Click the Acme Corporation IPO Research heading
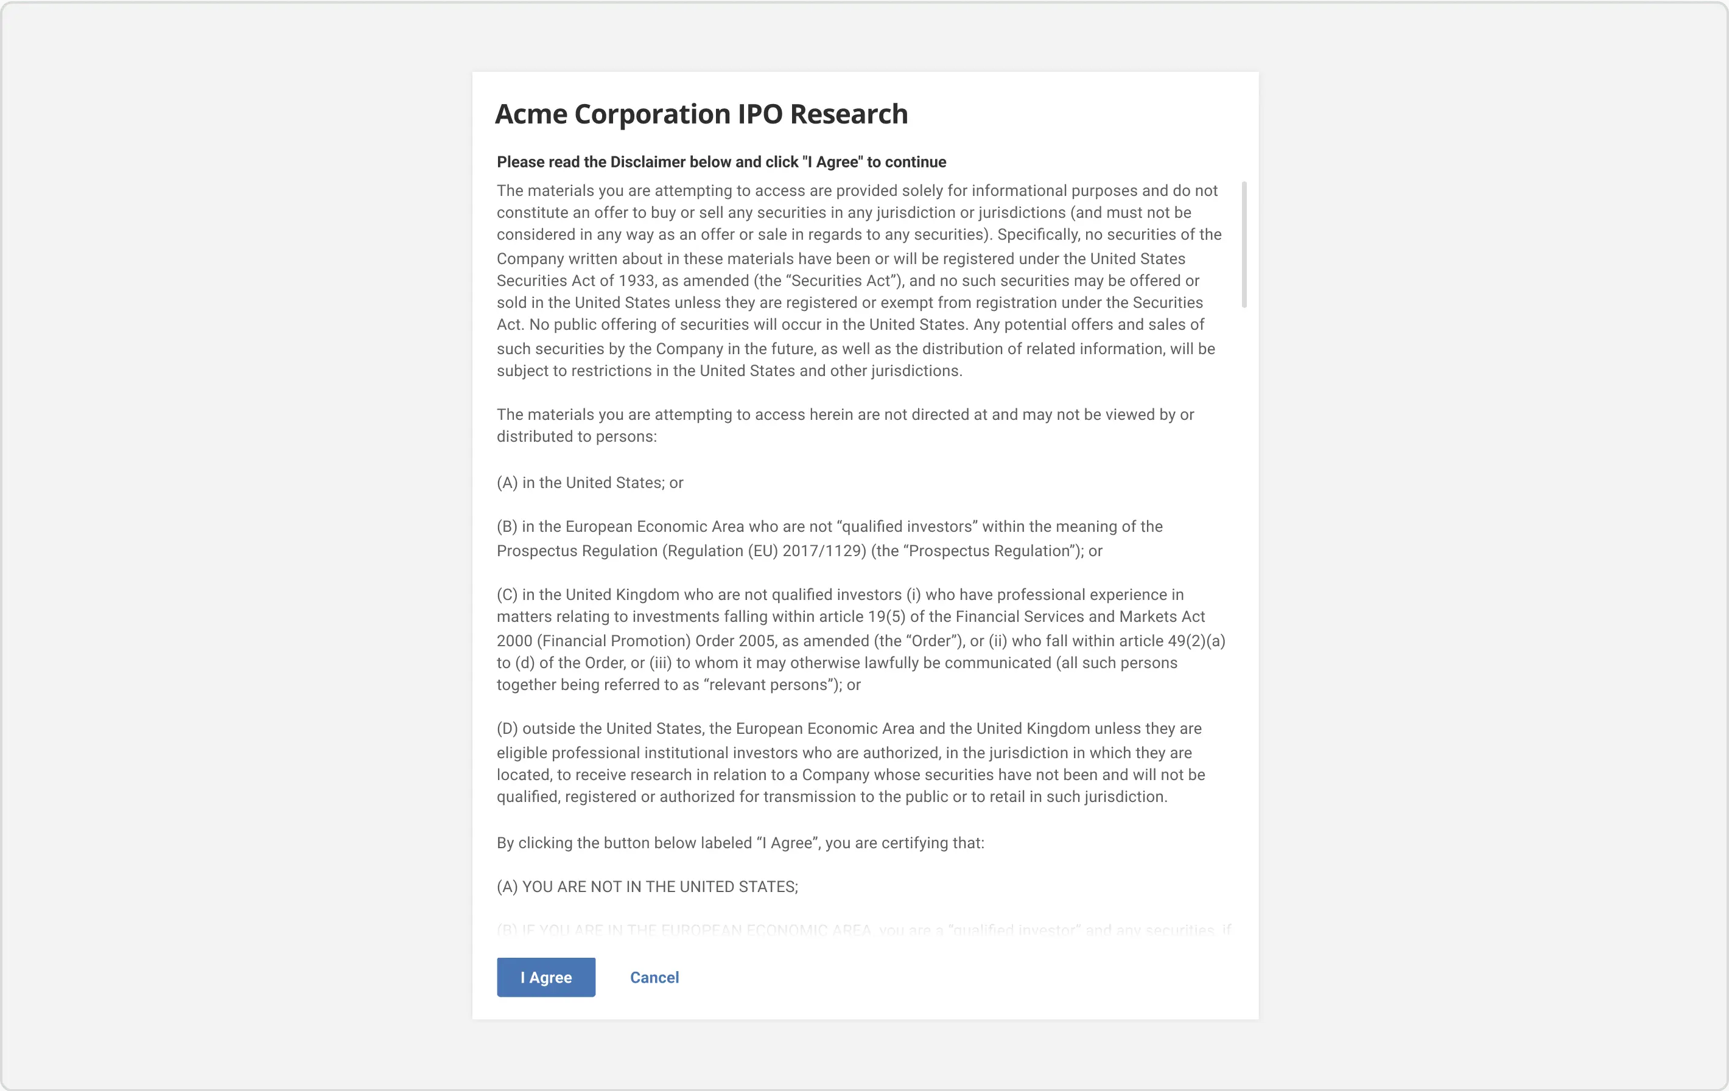This screenshot has height=1091, width=1729. pos(701,114)
